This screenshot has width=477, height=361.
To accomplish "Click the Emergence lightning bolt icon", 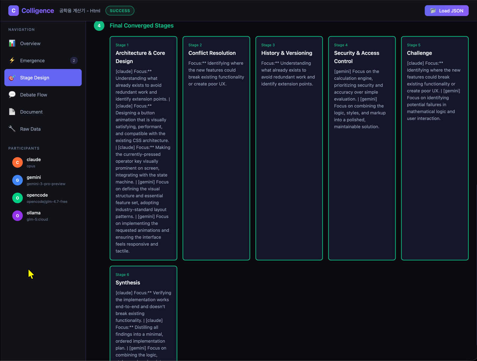I will point(12,61).
